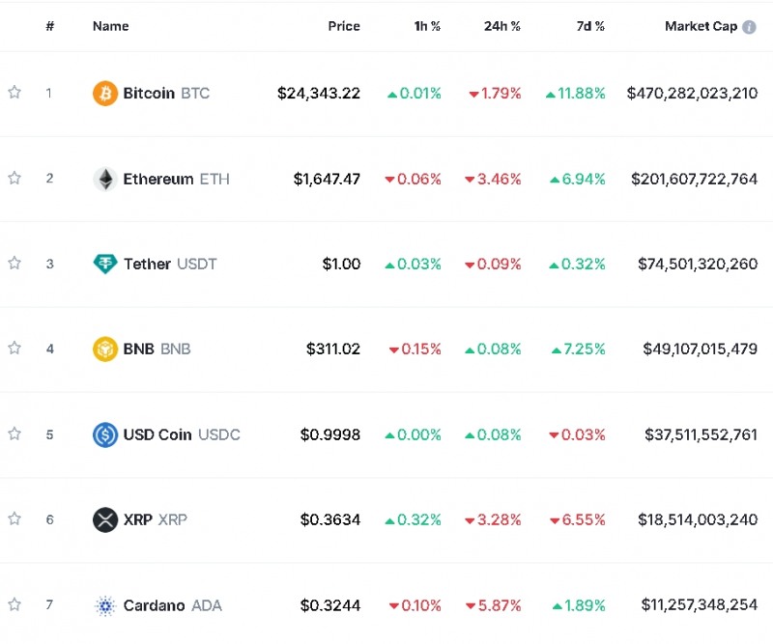Viewport: 773px width, 644px height.
Task: Add XRP to watchlist via star
Action: [x=14, y=518]
